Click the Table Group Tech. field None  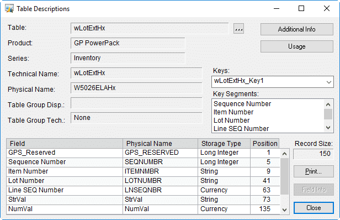point(136,118)
